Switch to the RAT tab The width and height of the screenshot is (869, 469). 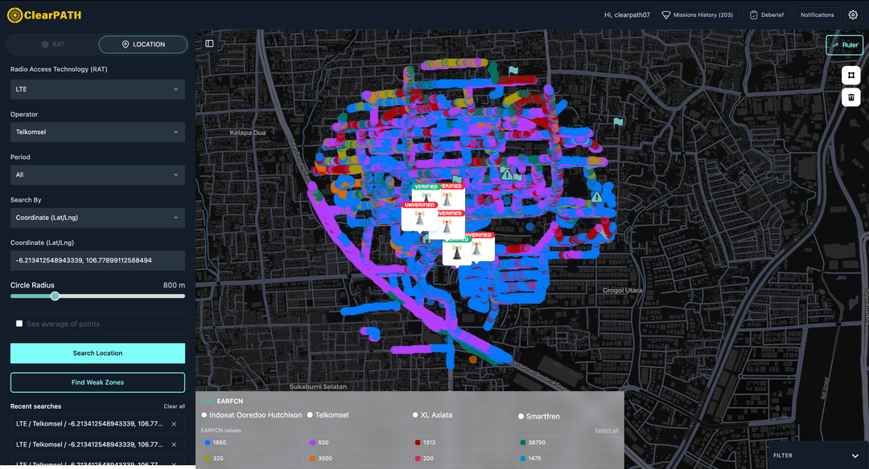point(53,44)
